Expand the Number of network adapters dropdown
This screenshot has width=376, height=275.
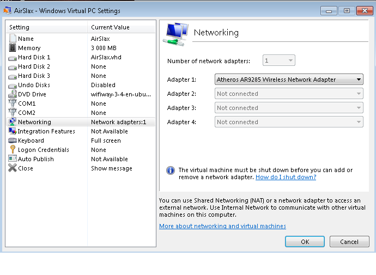[279, 60]
